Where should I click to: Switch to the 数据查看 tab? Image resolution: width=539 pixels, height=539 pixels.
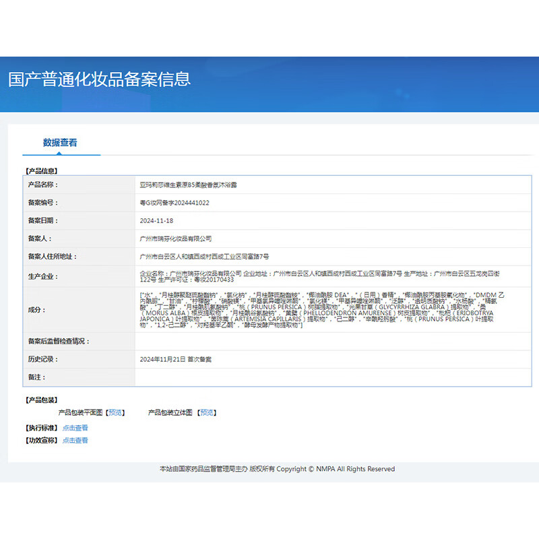(x=61, y=142)
